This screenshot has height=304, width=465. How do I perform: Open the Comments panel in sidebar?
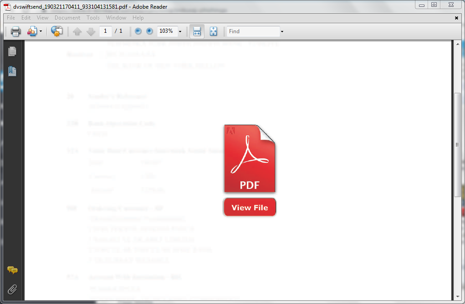point(12,270)
